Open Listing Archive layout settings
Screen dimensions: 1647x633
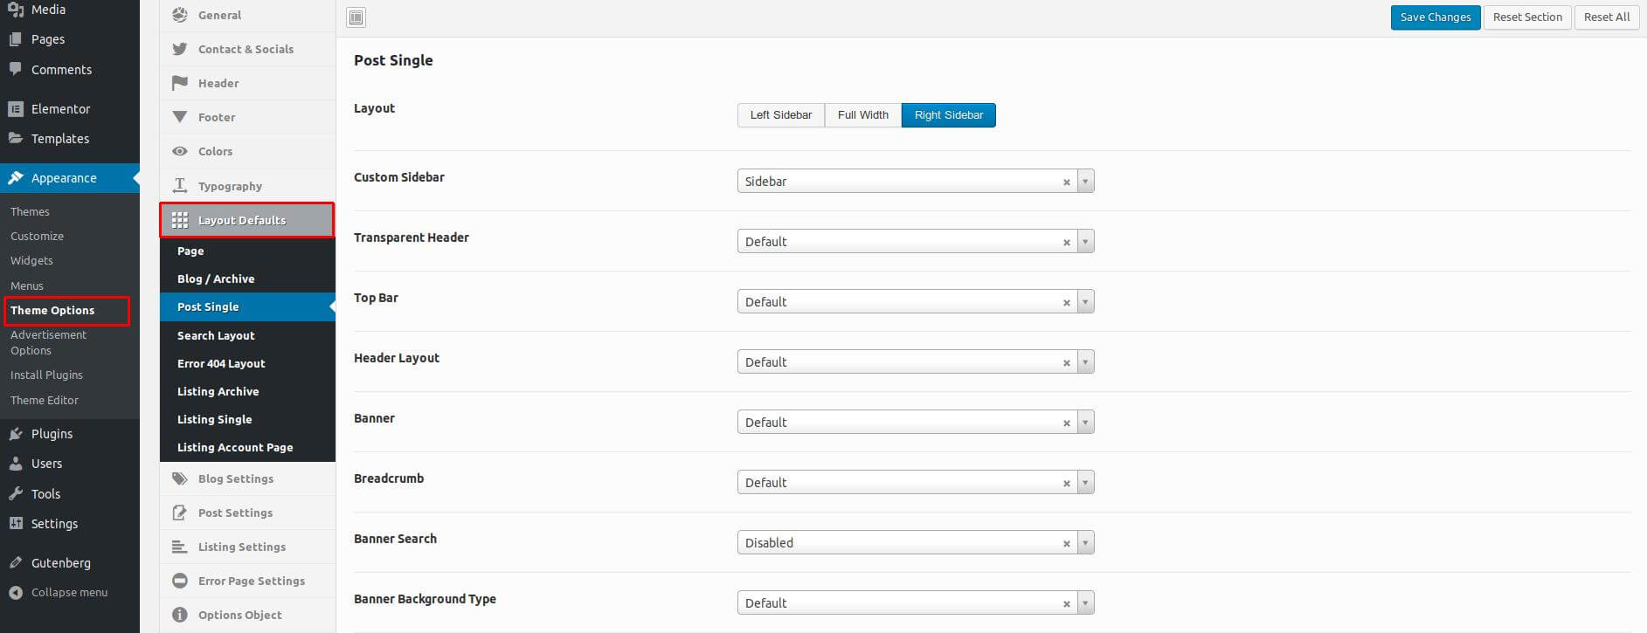click(247, 391)
